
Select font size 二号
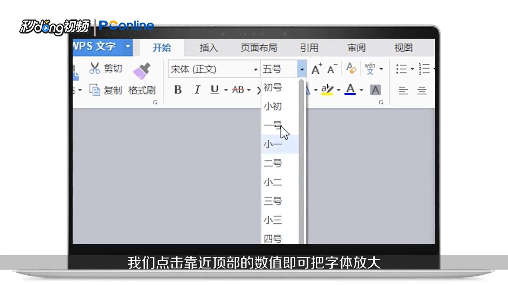[x=280, y=163]
